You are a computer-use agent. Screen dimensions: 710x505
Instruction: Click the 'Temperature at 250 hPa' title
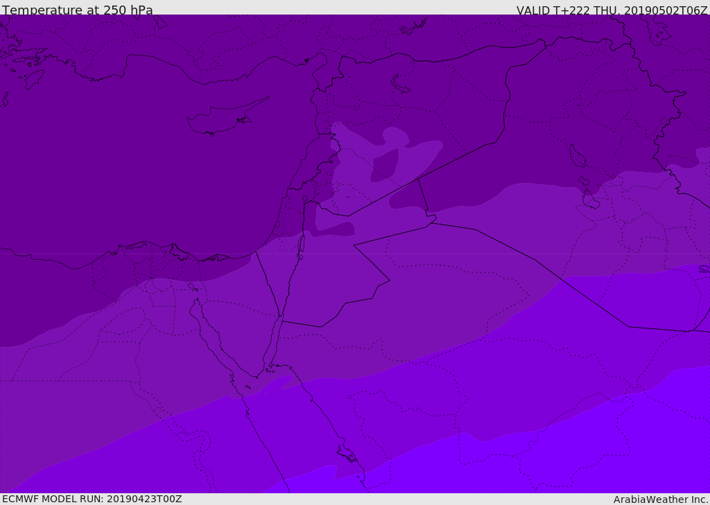pos(78,10)
